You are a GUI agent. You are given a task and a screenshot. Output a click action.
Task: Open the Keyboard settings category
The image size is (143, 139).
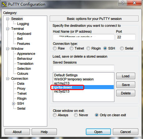click(x=24, y=34)
